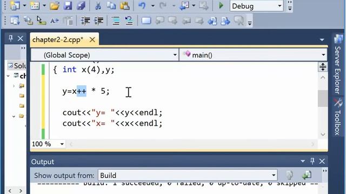346x194 pixels.
Task: Click the Solution Explorer scroll right arrow
Action: coord(21,191)
